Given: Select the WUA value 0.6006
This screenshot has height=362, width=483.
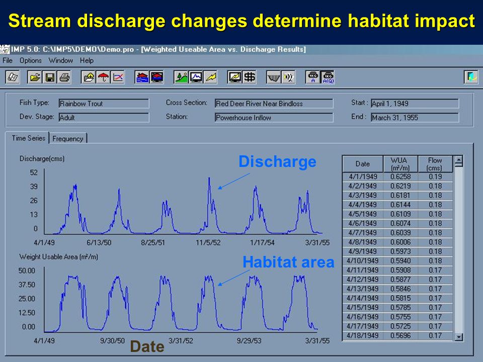Looking at the screenshot, I should tap(400, 242).
